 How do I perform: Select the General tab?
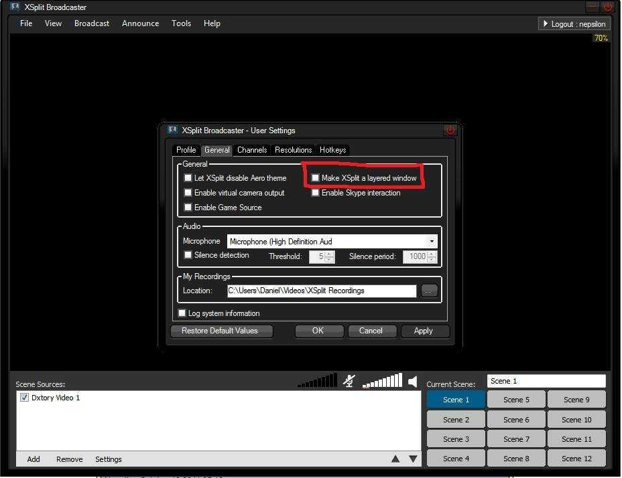point(217,150)
